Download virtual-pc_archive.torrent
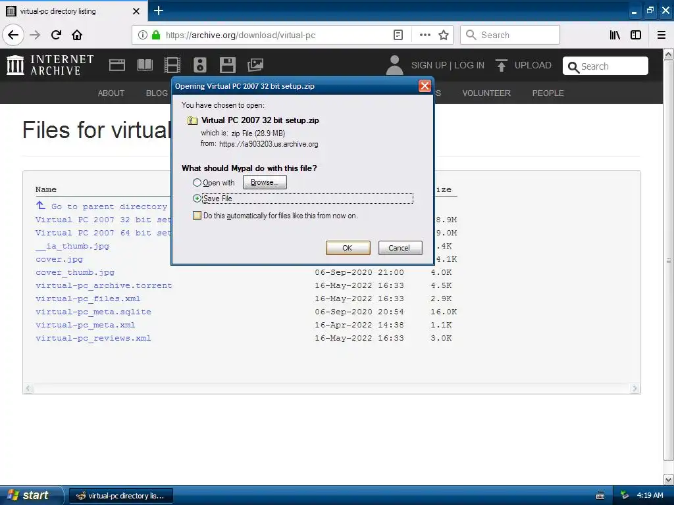674x505 pixels. click(x=103, y=285)
